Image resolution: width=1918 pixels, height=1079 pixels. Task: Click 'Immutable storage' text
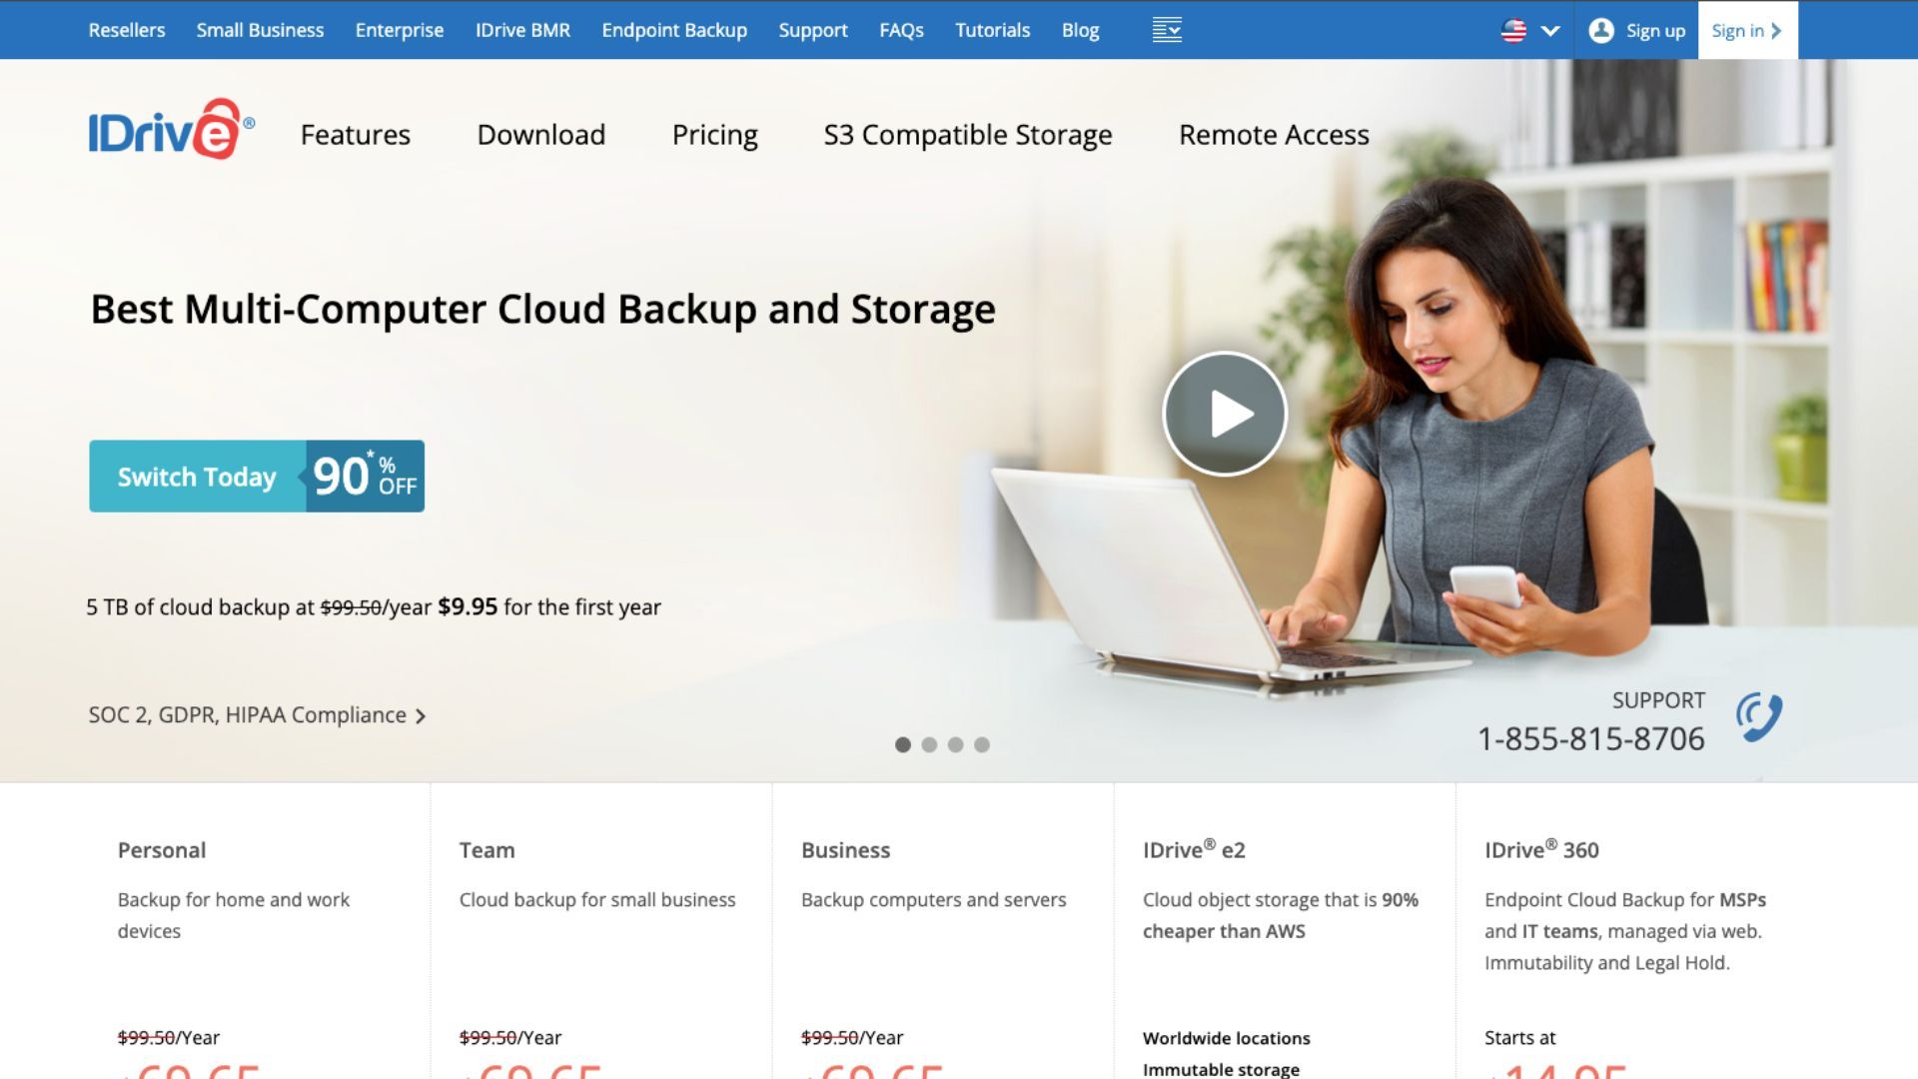(x=1221, y=1069)
